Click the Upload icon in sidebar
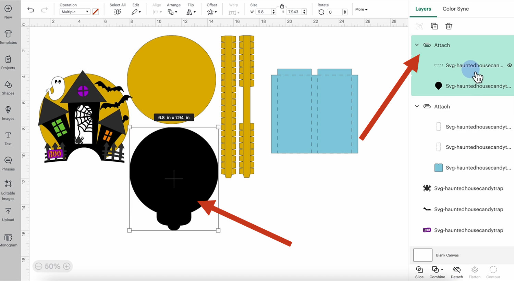The image size is (514, 281). point(8,214)
